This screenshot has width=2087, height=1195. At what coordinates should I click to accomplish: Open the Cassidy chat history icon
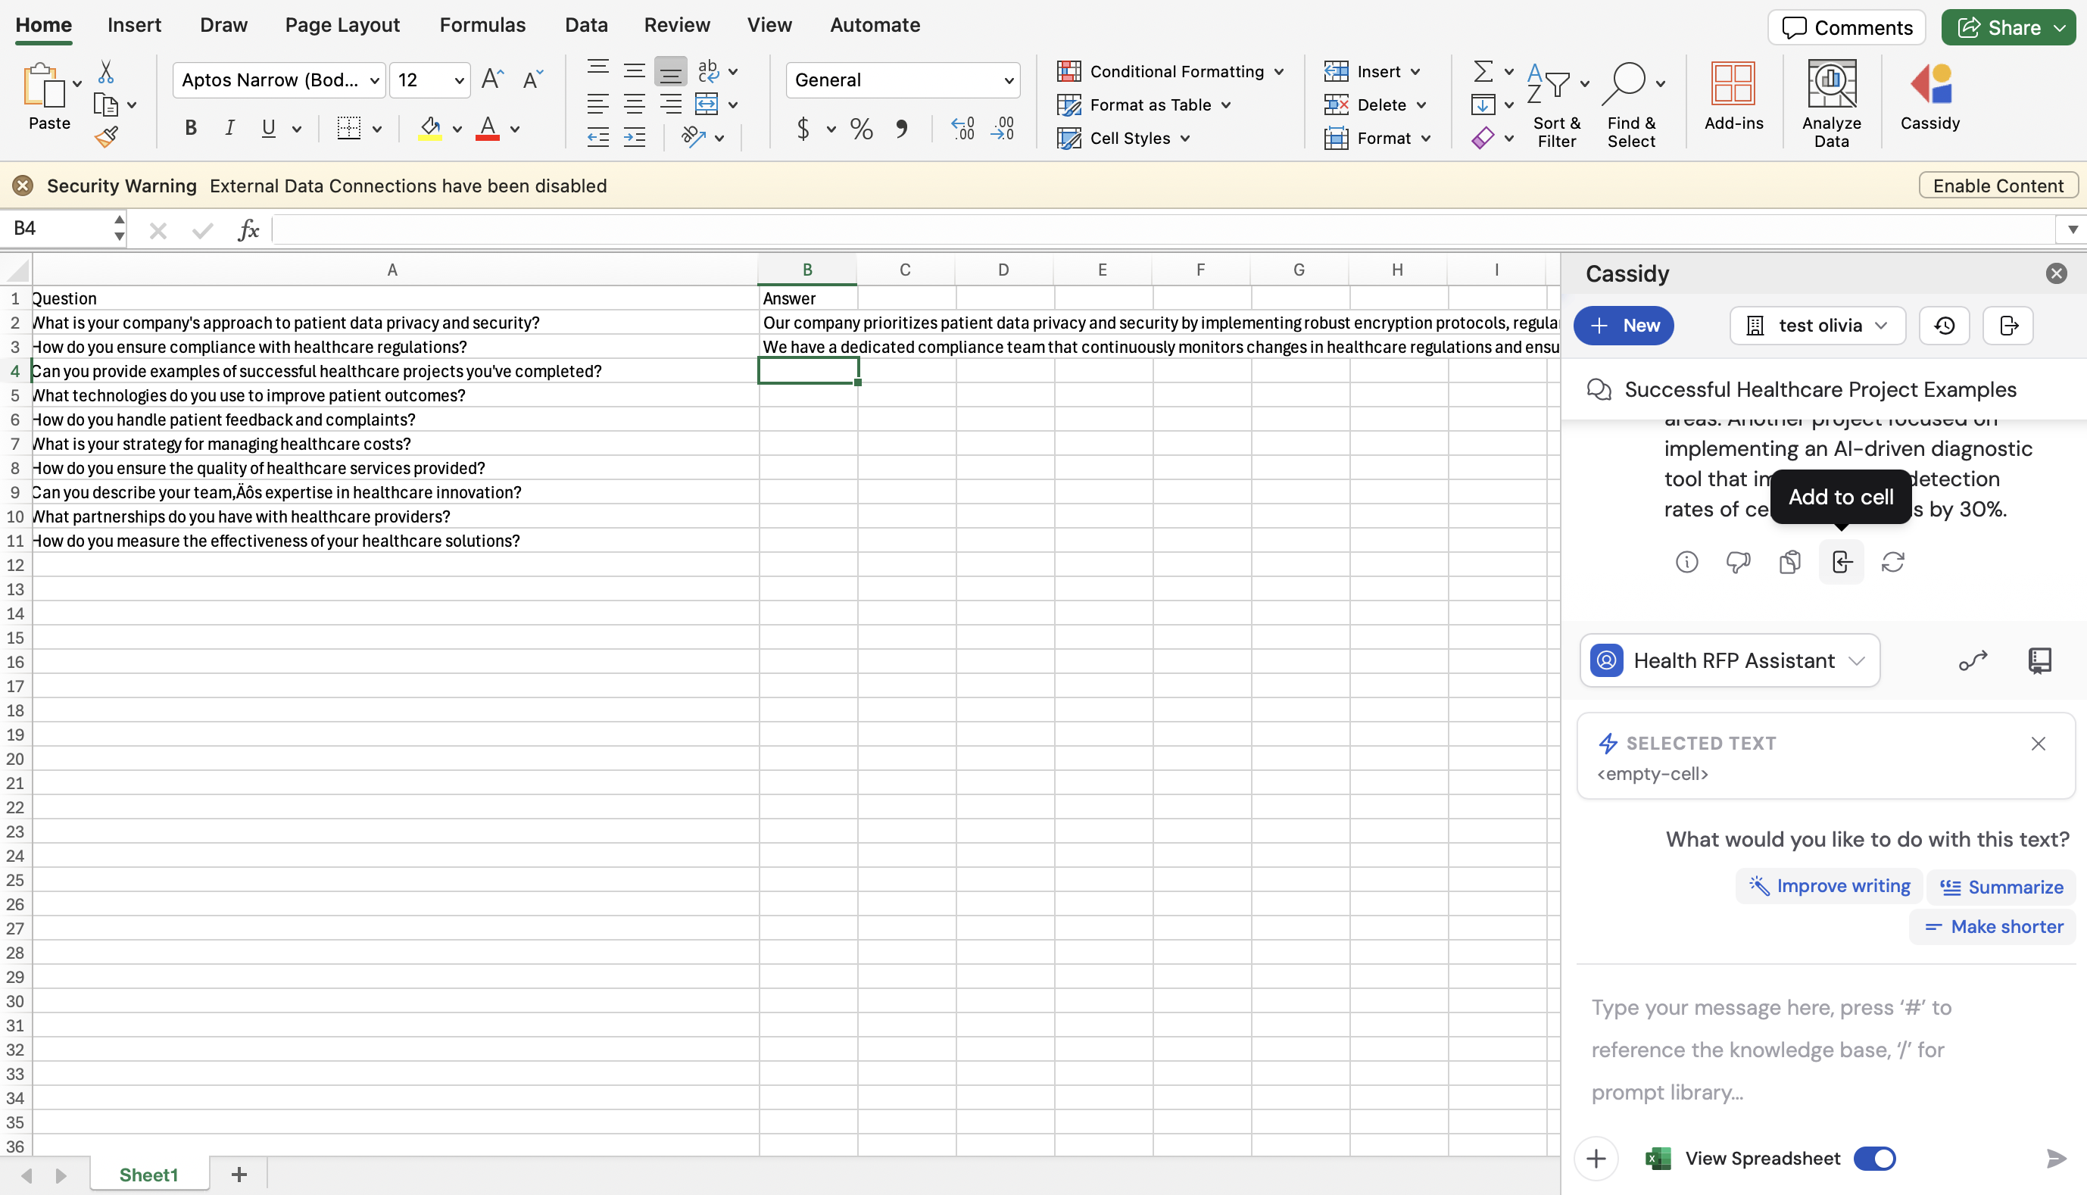(x=1943, y=326)
